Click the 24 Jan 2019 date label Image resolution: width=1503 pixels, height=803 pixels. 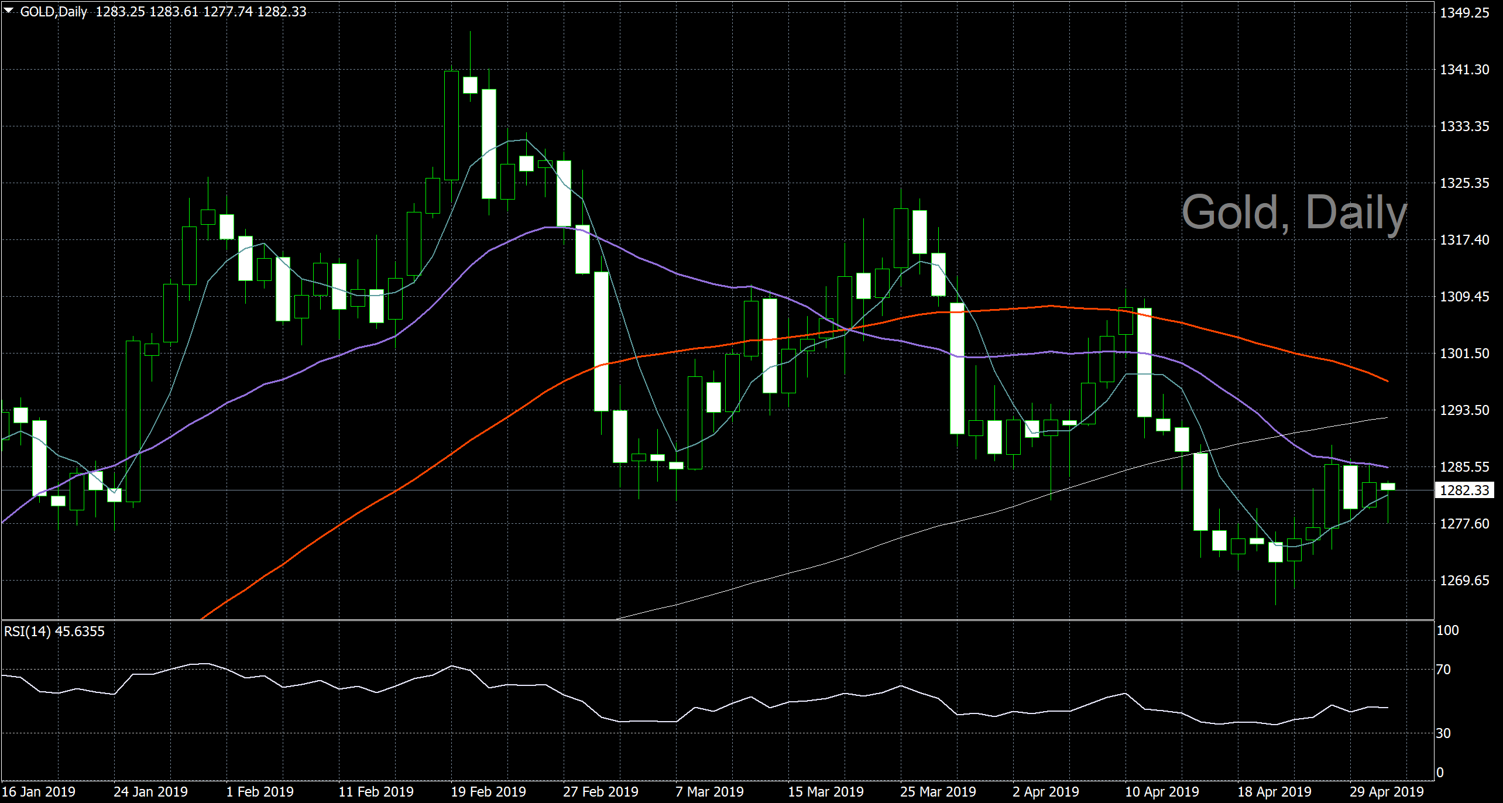point(150,792)
